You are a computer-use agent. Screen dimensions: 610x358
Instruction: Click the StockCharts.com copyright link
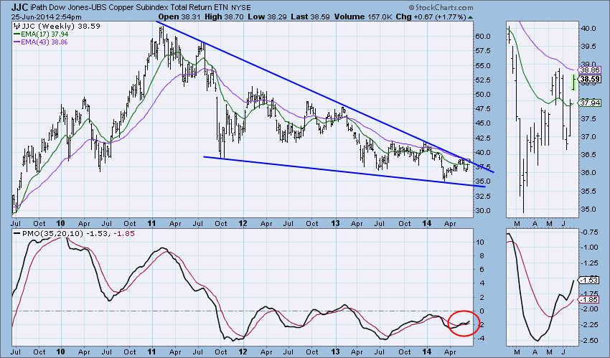441,8
